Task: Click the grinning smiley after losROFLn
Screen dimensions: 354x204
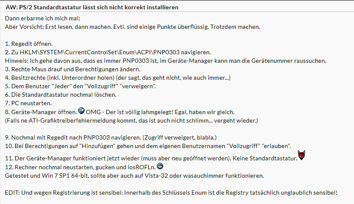Action: point(160,166)
